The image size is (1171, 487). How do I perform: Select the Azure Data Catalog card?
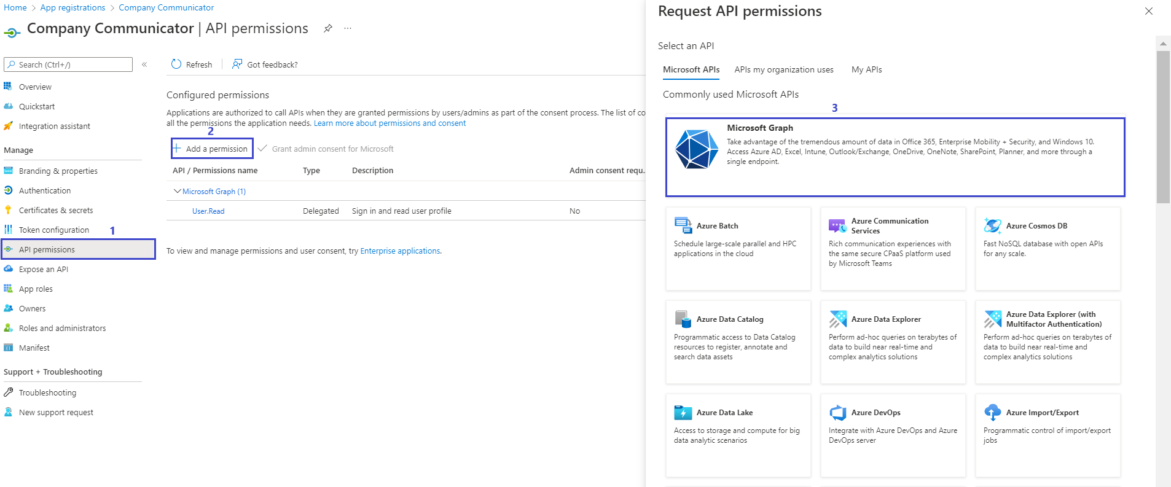pyautogui.click(x=738, y=342)
